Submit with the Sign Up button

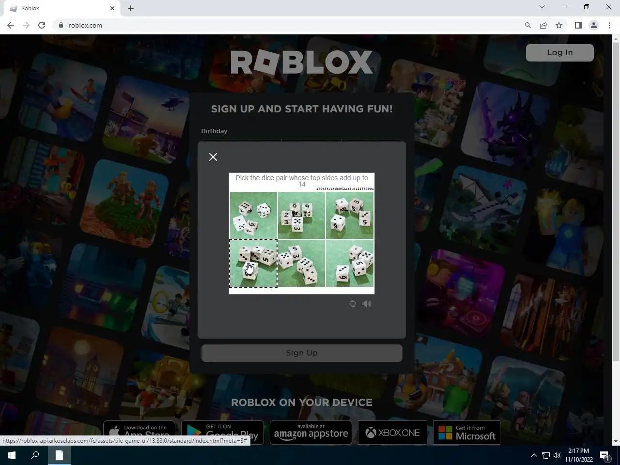click(301, 353)
